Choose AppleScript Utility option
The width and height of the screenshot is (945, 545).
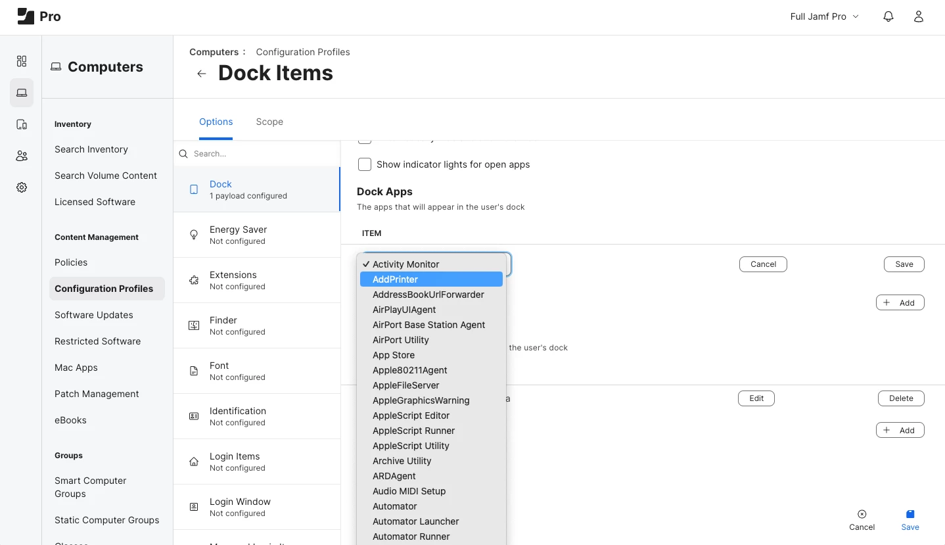click(431, 446)
